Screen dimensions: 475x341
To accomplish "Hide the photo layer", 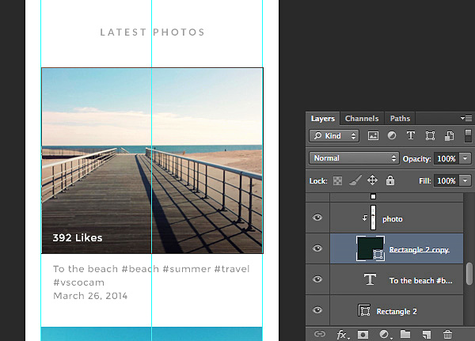I will click(x=317, y=218).
